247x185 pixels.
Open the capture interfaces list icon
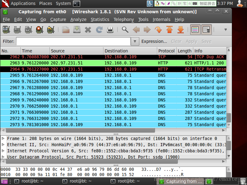(6, 30)
